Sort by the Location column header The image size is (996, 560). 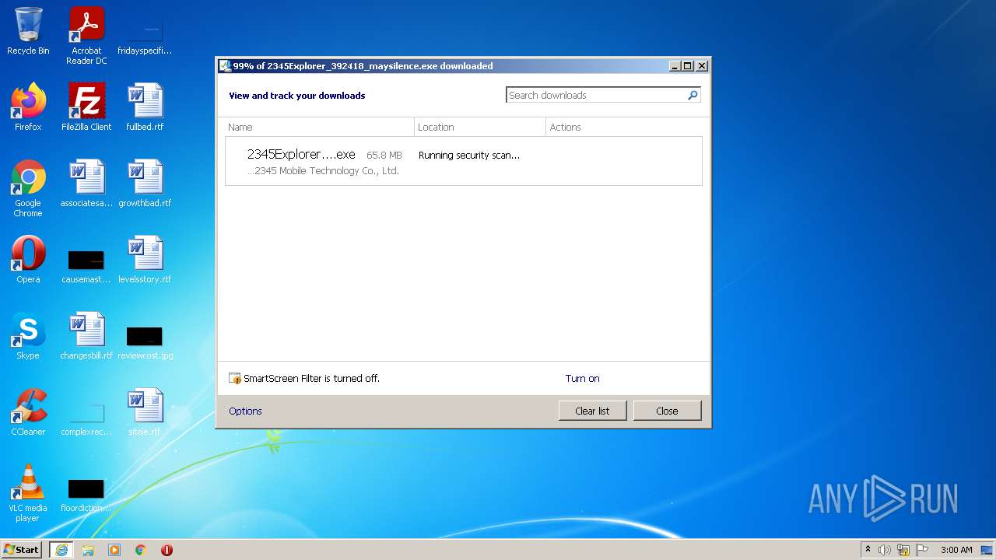[480, 127]
